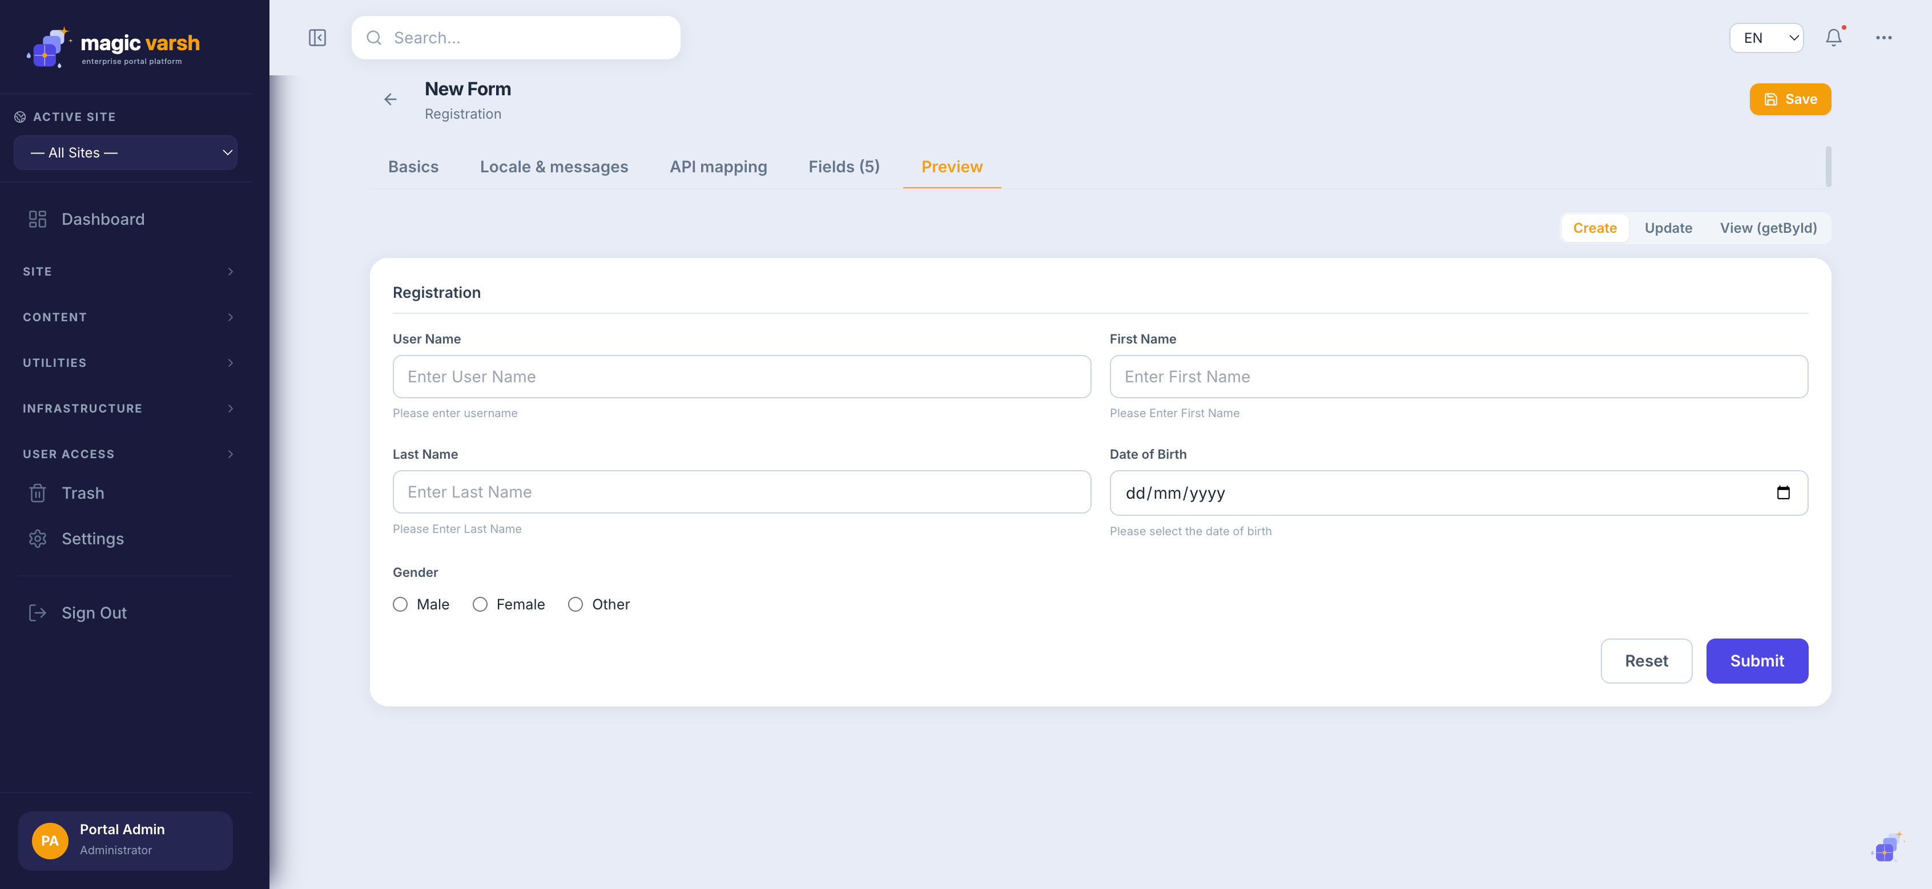The image size is (1932, 889).
Task: Collapse the sidebar panel icon
Action: click(317, 38)
